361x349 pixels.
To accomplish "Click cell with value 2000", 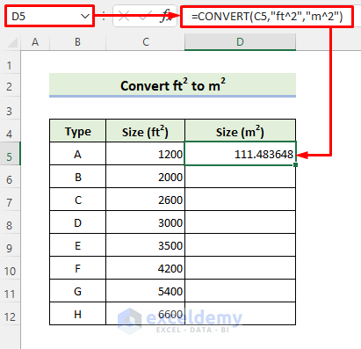I will pos(145,177).
